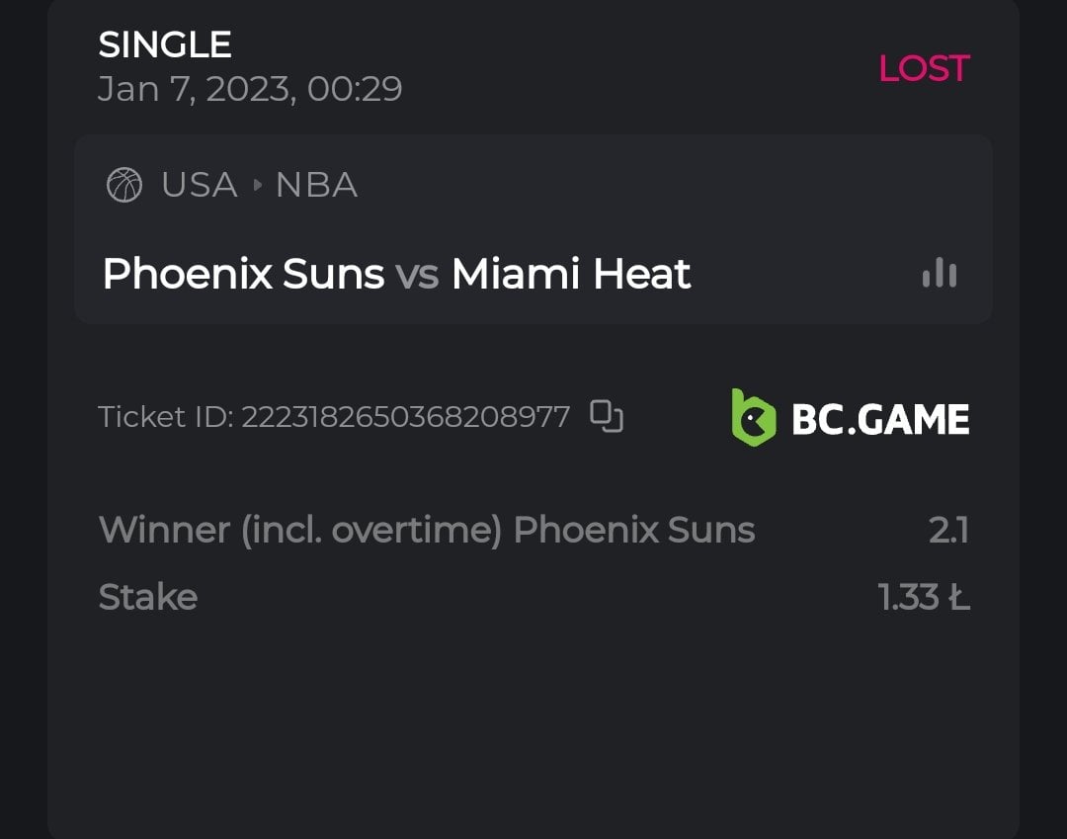Click the Jan 7, 2023 bet date
Viewport: 1067px width, 839px height.
click(249, 89)
